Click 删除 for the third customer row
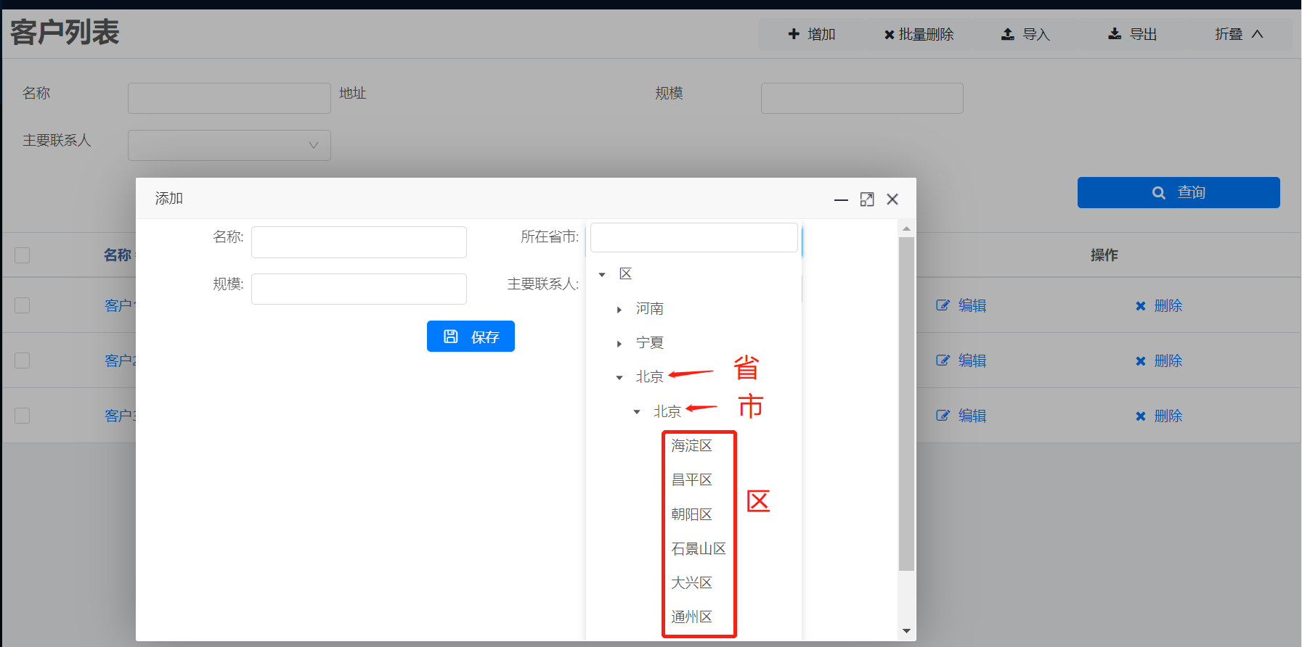The image size is (1302, 647). pyautogui.click(x=1159, y=416)
